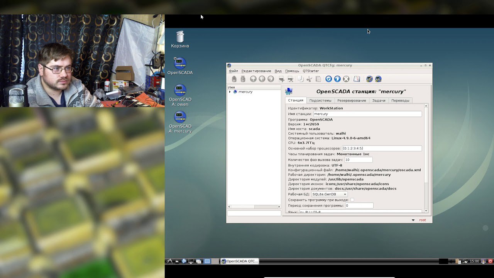Click the Имя column header in the tree

[254, 87]
